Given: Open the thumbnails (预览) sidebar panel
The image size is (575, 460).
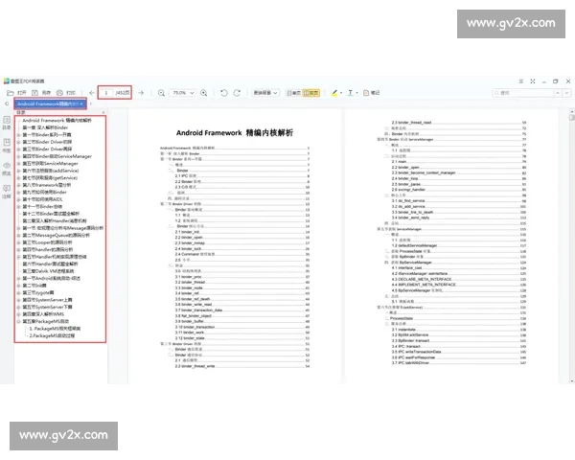Looking at the screenshot, I should point(6,169).
